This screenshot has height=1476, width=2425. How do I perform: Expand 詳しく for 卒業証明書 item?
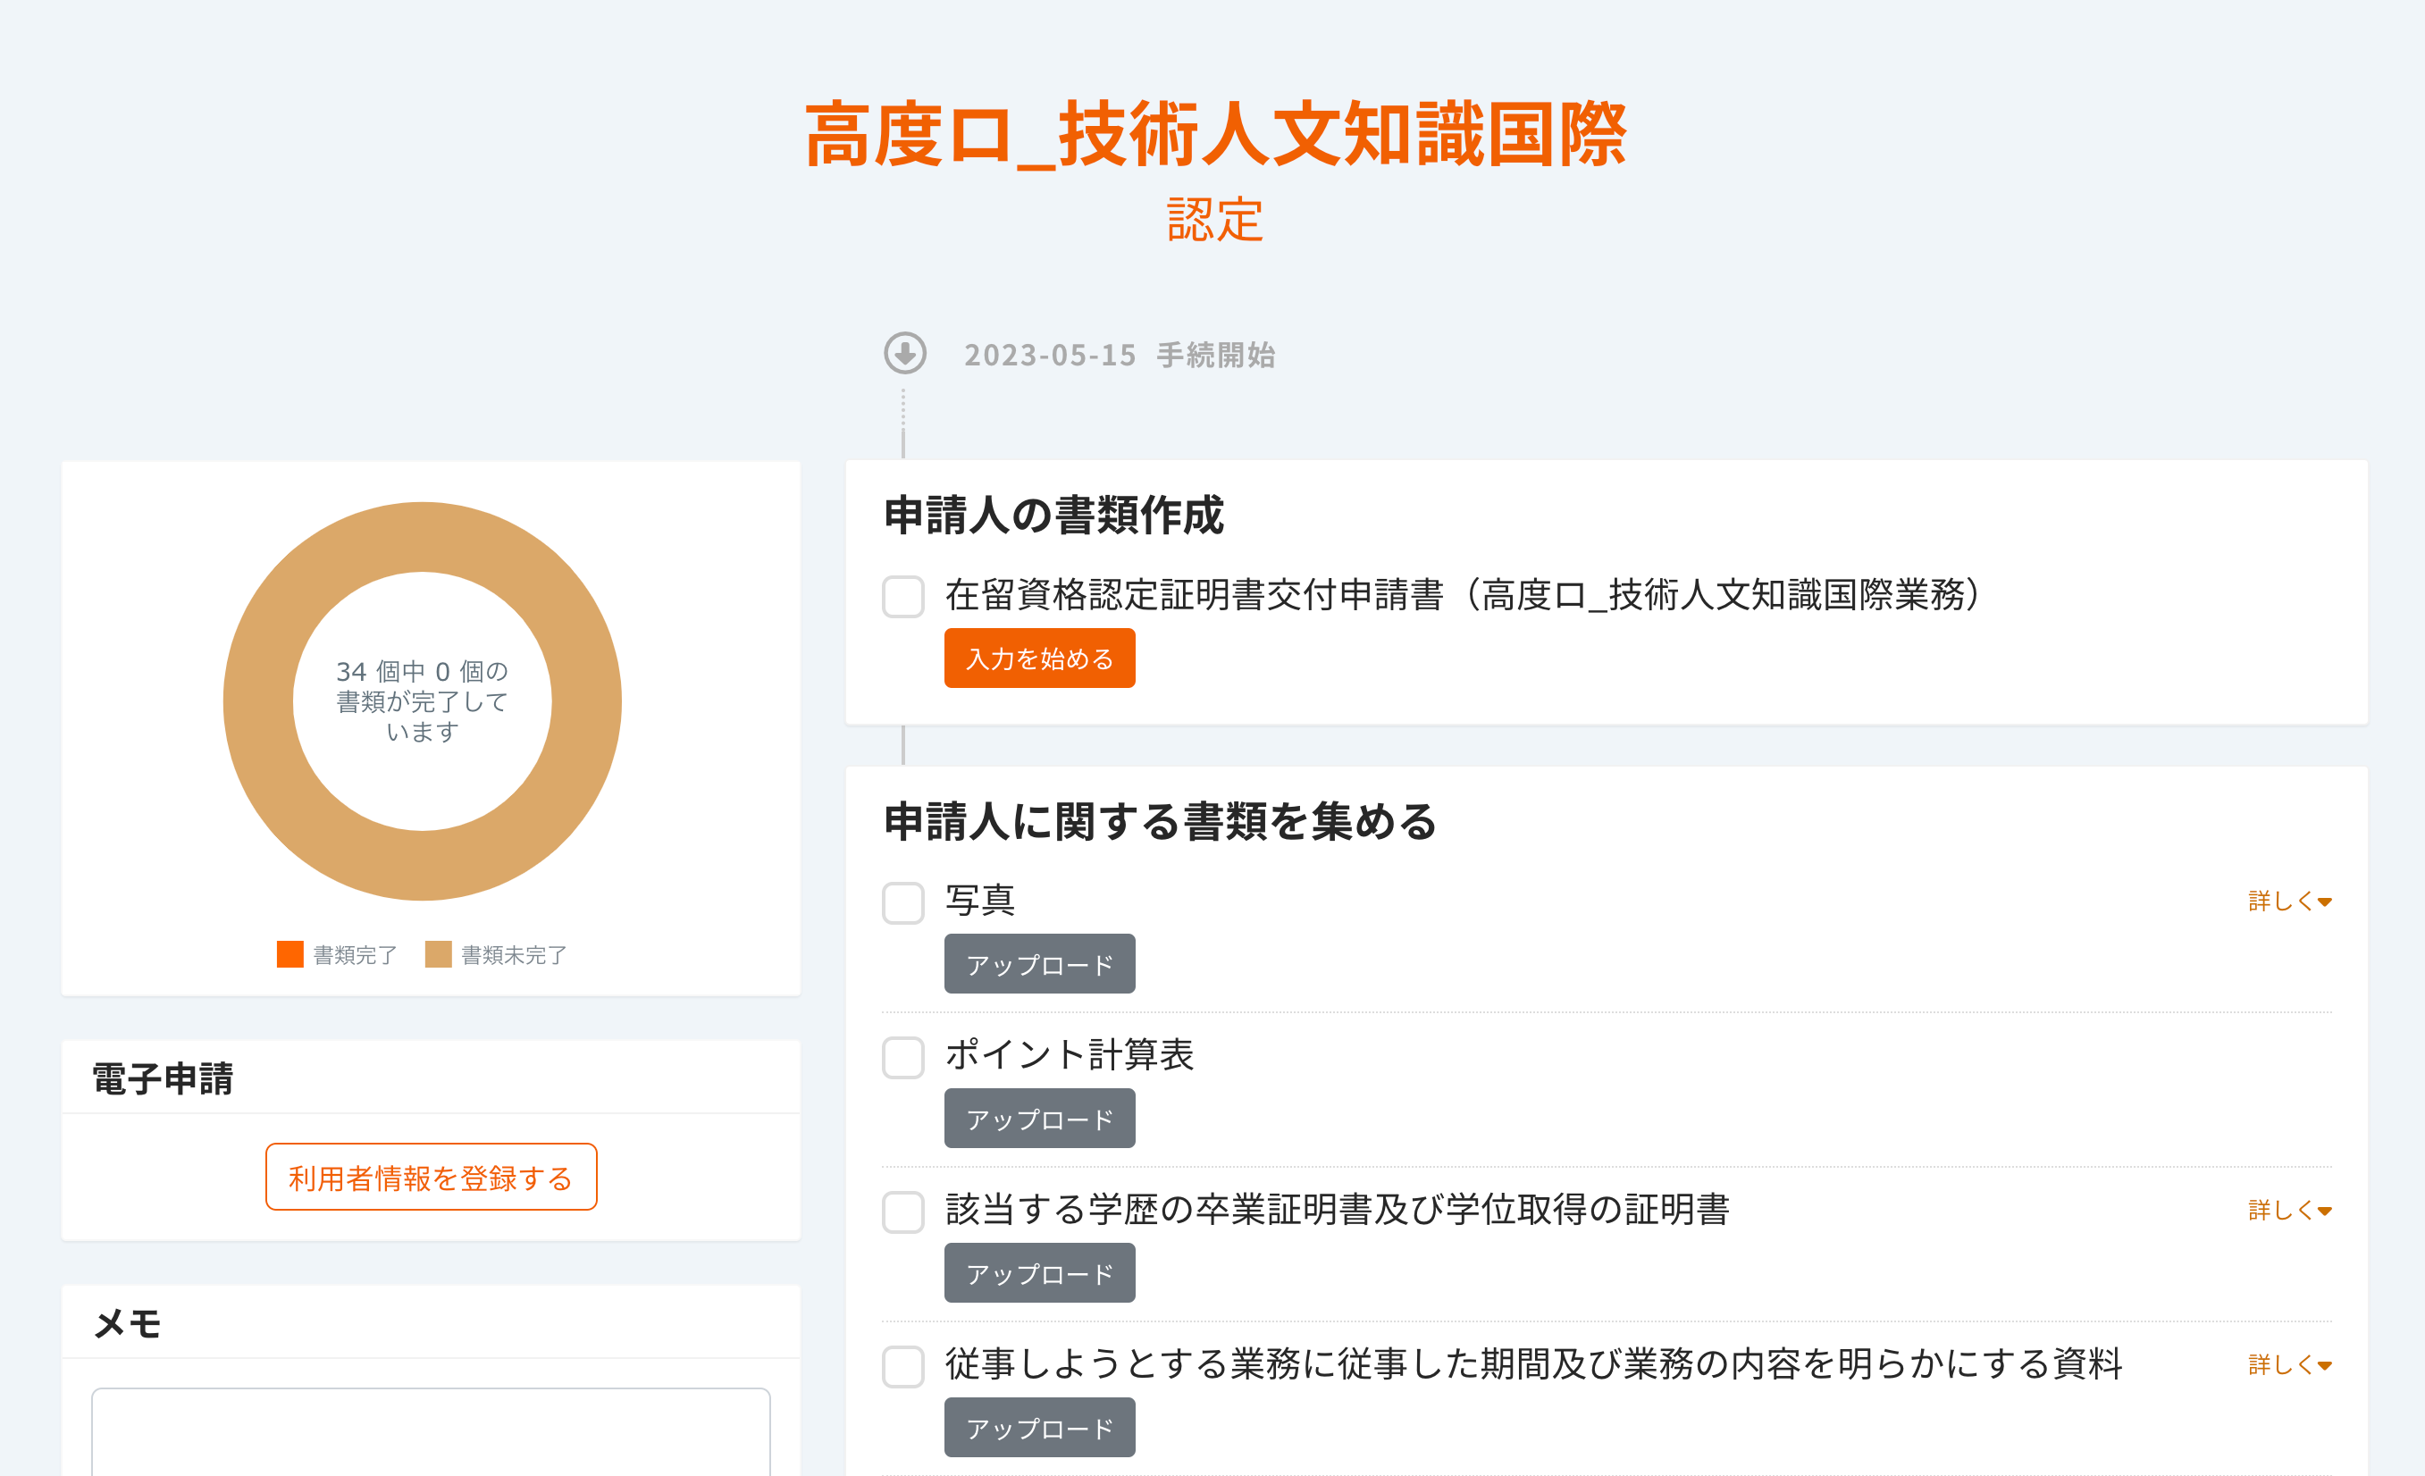coord(2289,1211)
